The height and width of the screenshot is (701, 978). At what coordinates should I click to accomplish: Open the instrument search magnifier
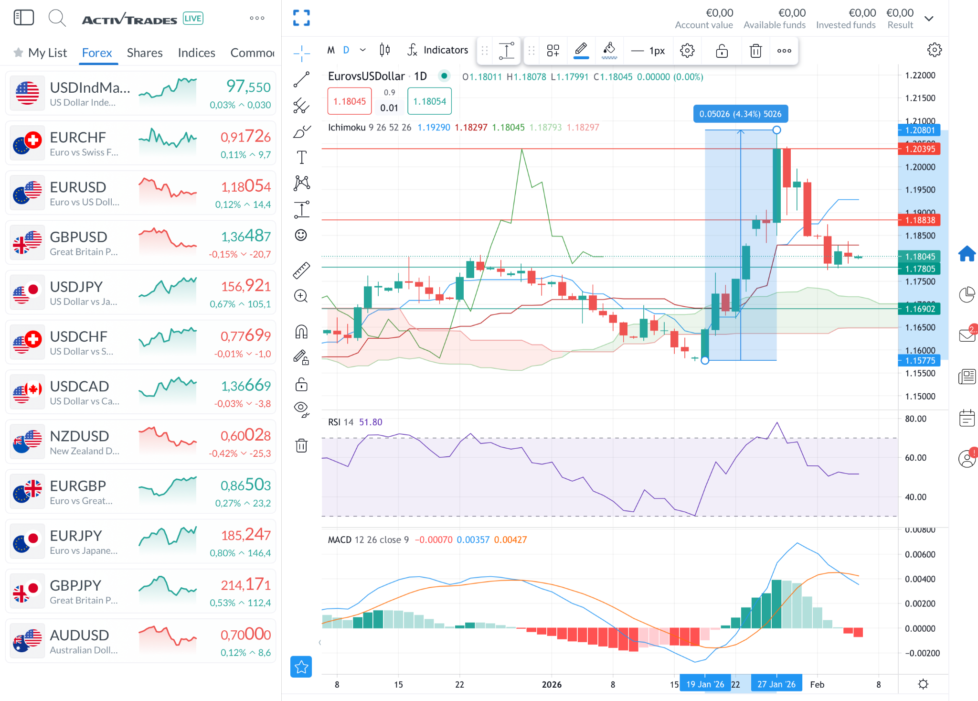click(x=57, y=18)
